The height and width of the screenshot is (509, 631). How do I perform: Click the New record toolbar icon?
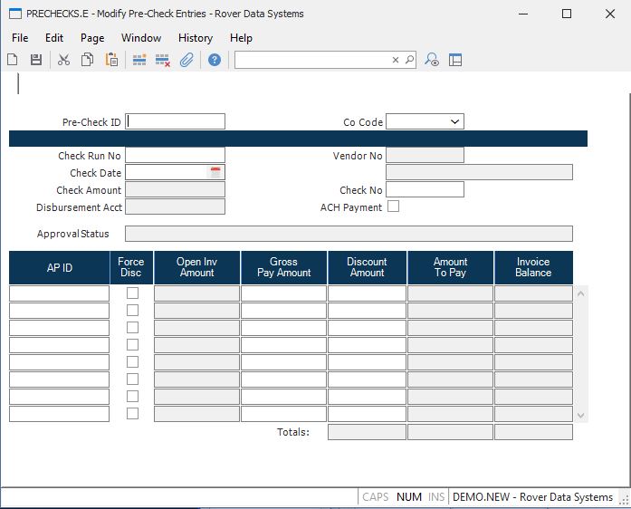coord(13,60)
